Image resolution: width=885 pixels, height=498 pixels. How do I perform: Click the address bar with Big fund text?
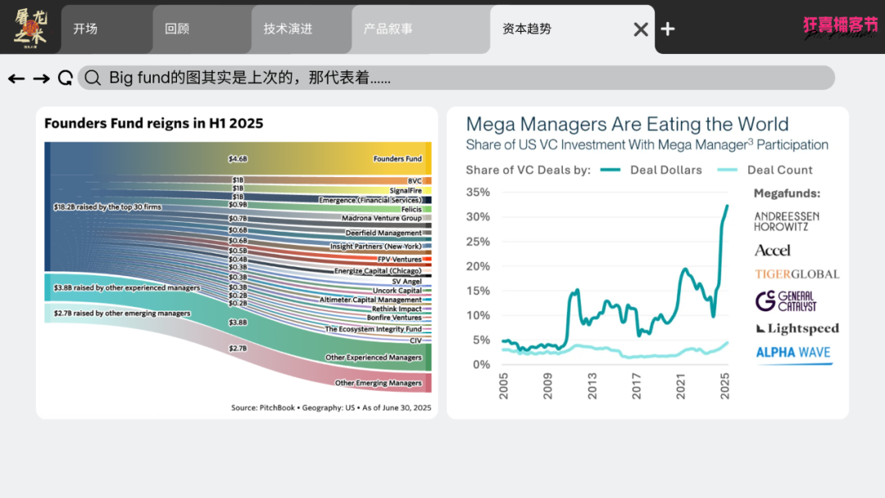(x=456, y=78)
